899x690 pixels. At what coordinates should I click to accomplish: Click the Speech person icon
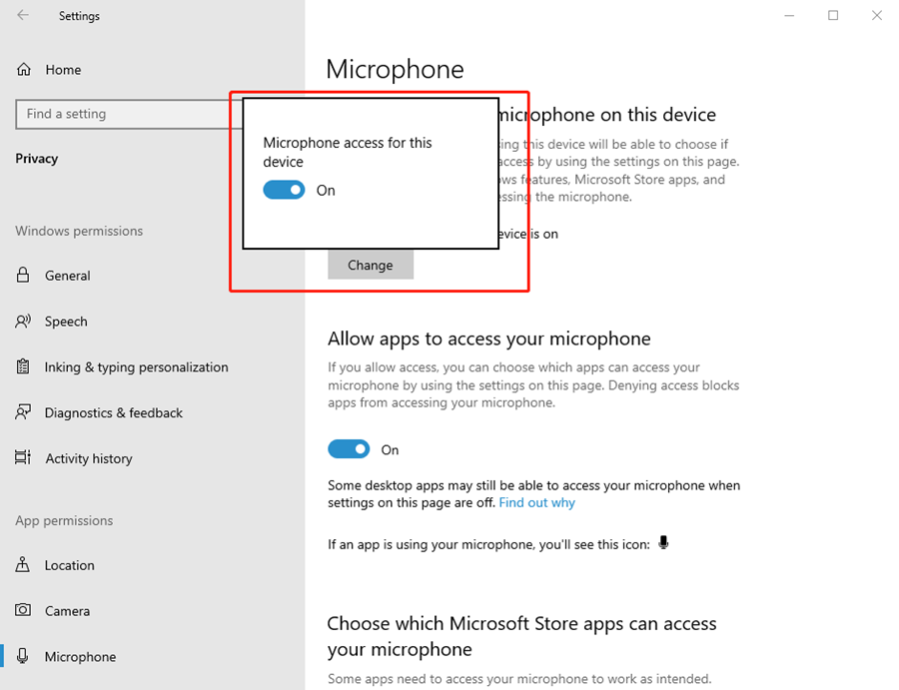pyautogui.click(x=23, y=321)
